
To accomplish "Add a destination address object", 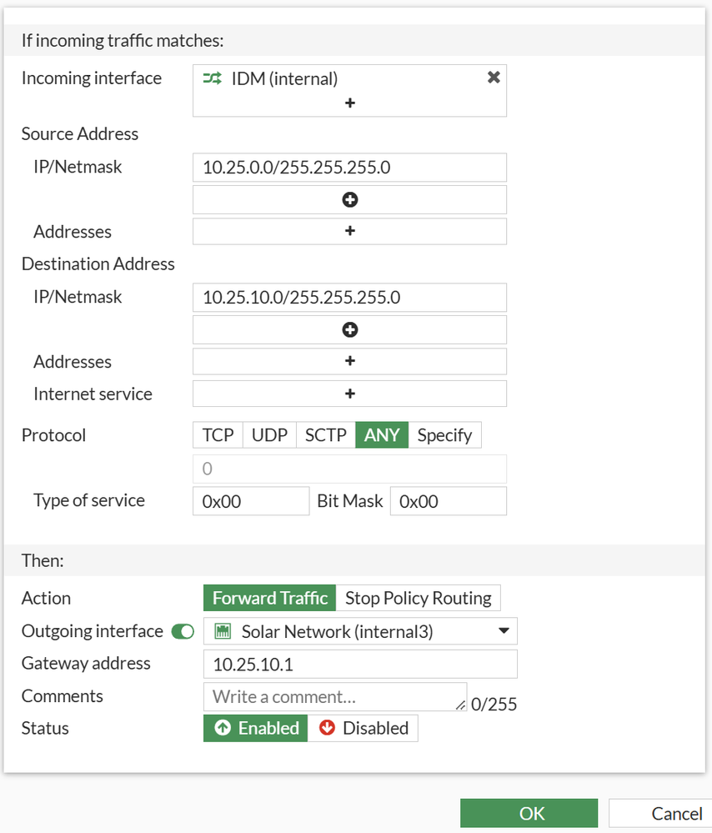I will pos(350,361).
